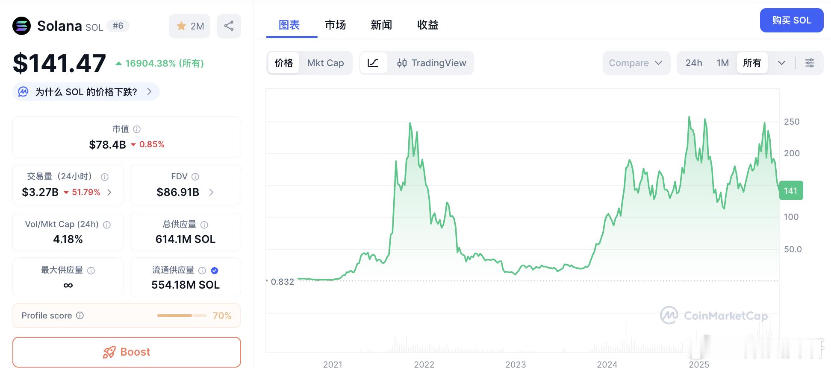Image resolution: width=831 pixels, height=368 pixels.
Task: Click the TradingView candlestick icon
Action: tap(402, 63)
